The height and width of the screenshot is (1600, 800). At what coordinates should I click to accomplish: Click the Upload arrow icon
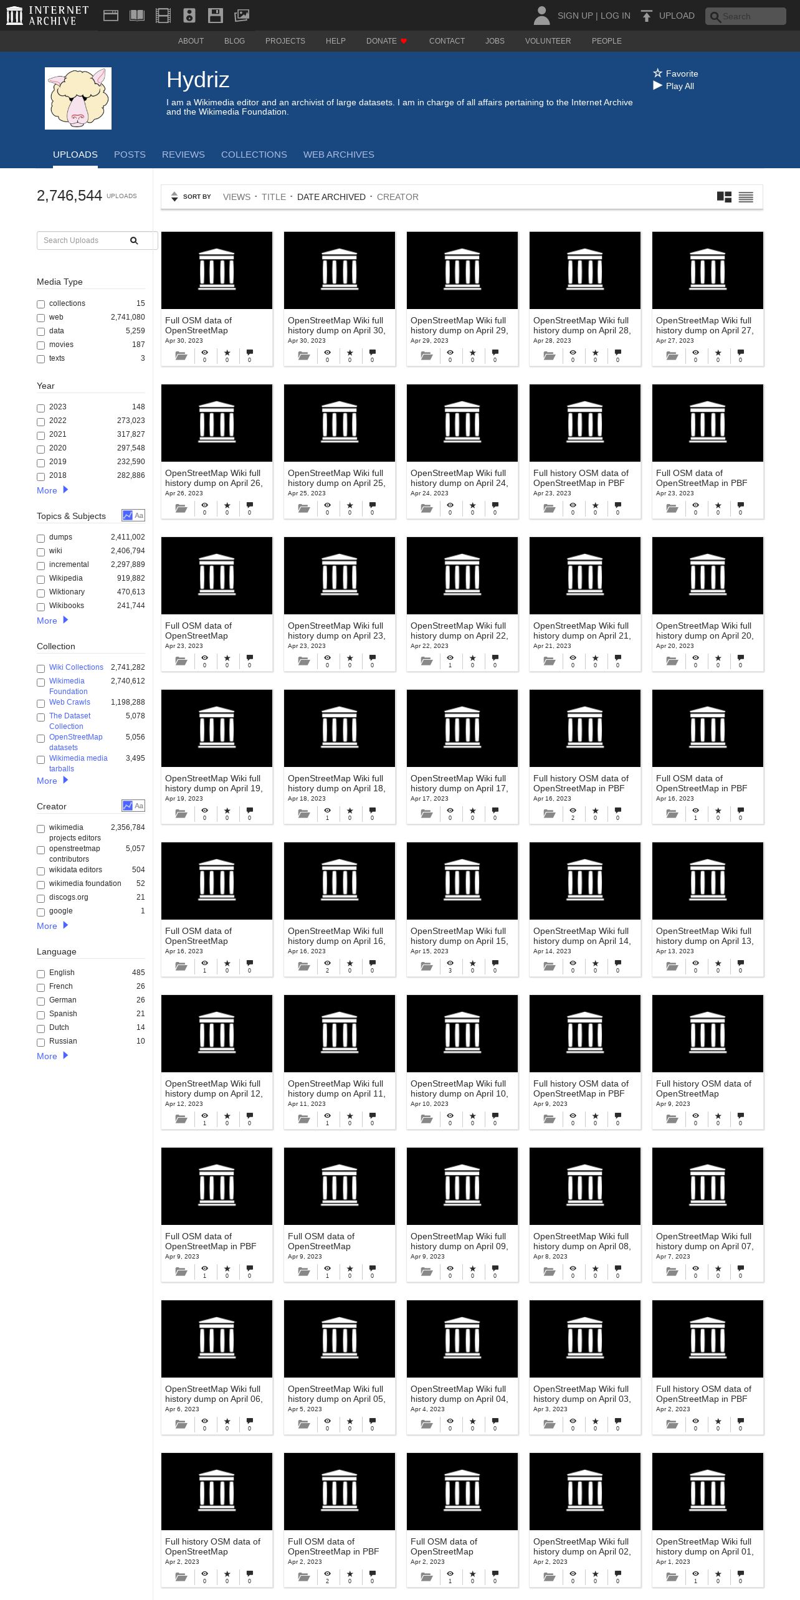coord(647,16)
